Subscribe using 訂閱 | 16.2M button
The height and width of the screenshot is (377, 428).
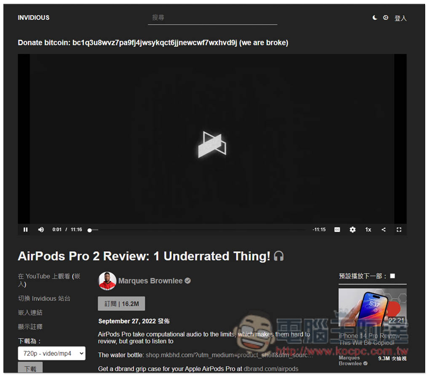[x=122, y=303]
